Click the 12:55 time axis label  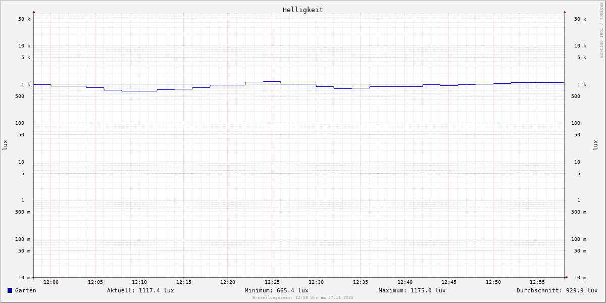coord(537,282)
